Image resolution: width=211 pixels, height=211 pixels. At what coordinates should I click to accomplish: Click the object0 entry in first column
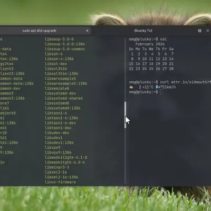click(8, 113)
